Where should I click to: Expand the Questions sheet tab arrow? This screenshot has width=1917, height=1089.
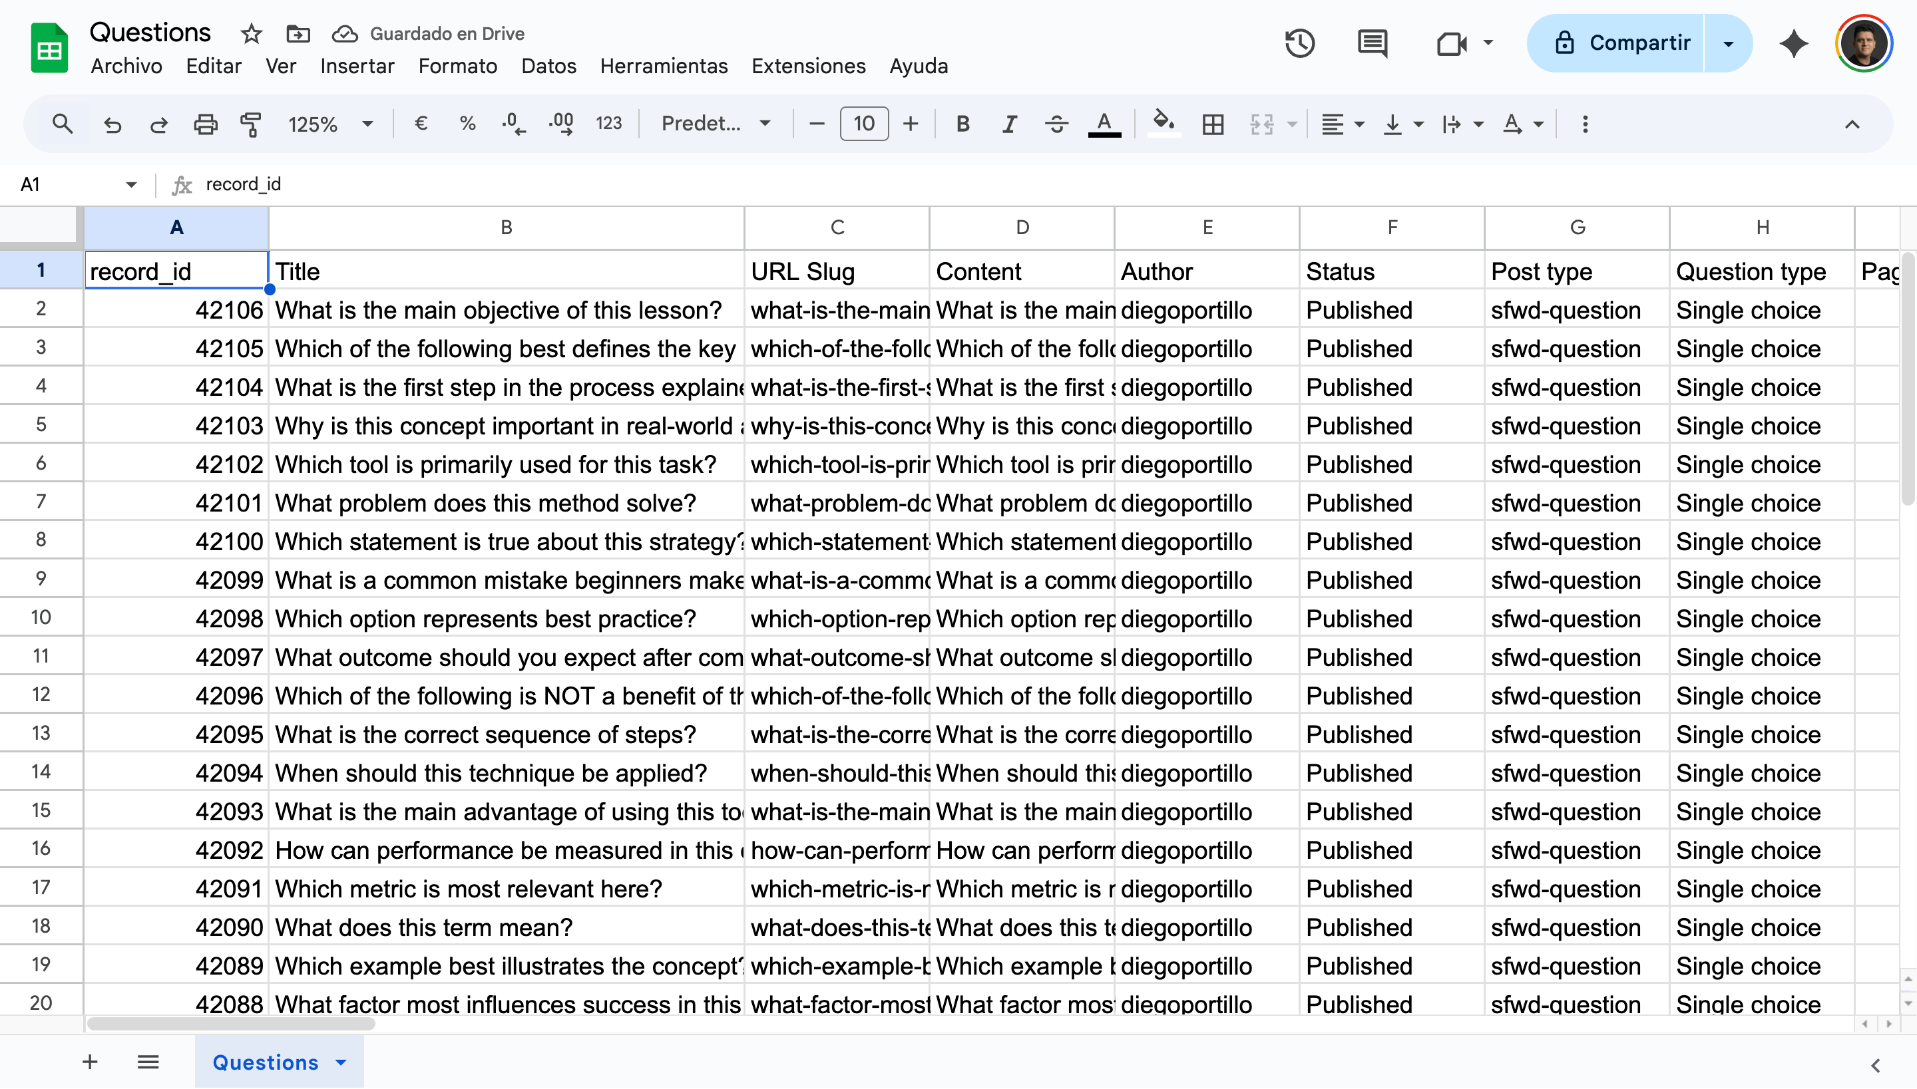coord(341,1063)
